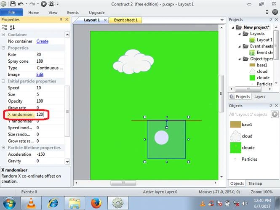280x210 pixels.
Task: Open the Events ribbon tab
Action: coord(73,13)
